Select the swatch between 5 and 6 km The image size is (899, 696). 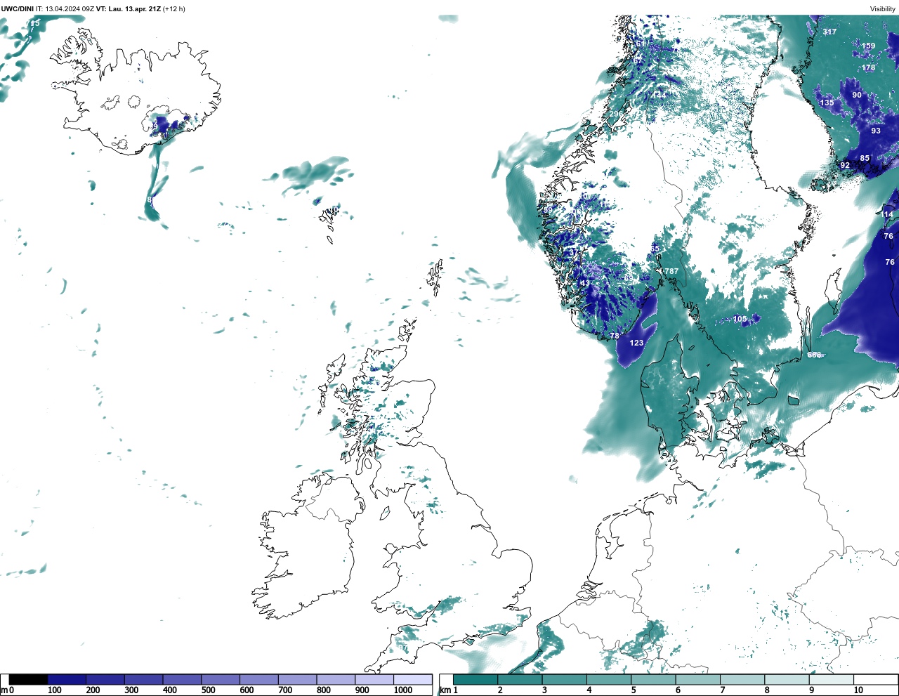tap(653, 679)
